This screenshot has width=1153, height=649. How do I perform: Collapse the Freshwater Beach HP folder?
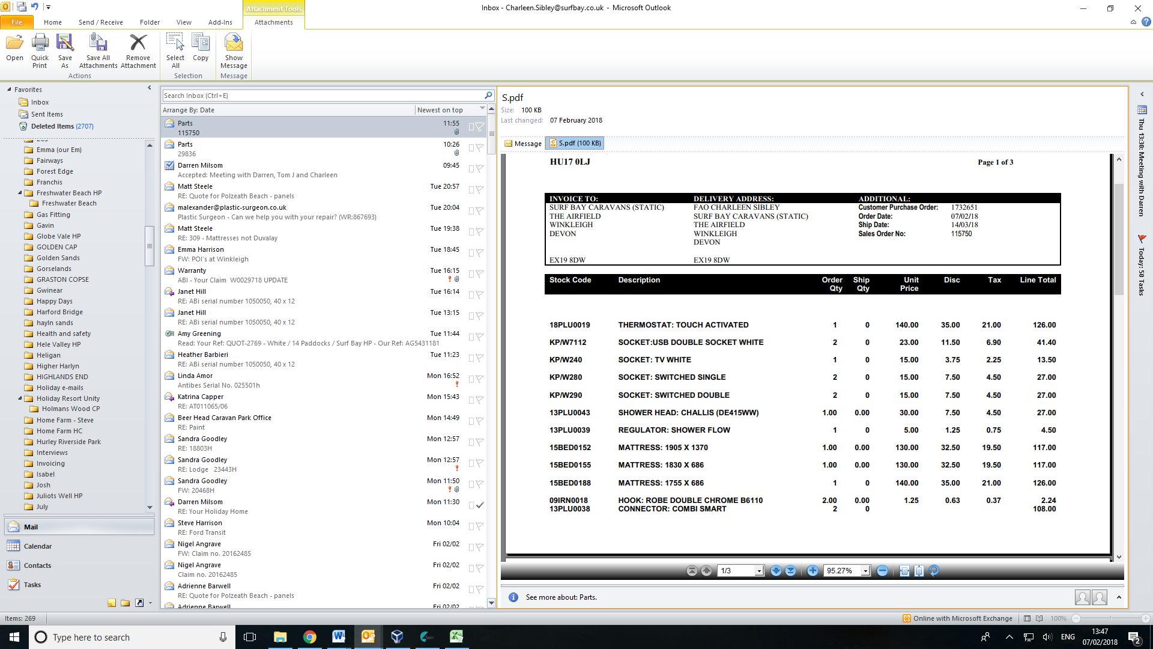20,193
